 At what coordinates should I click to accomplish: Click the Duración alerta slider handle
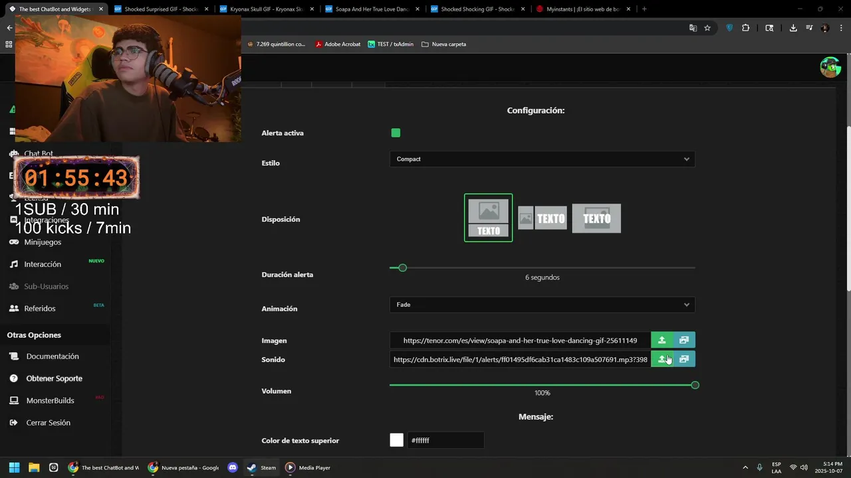pos(402,268)
